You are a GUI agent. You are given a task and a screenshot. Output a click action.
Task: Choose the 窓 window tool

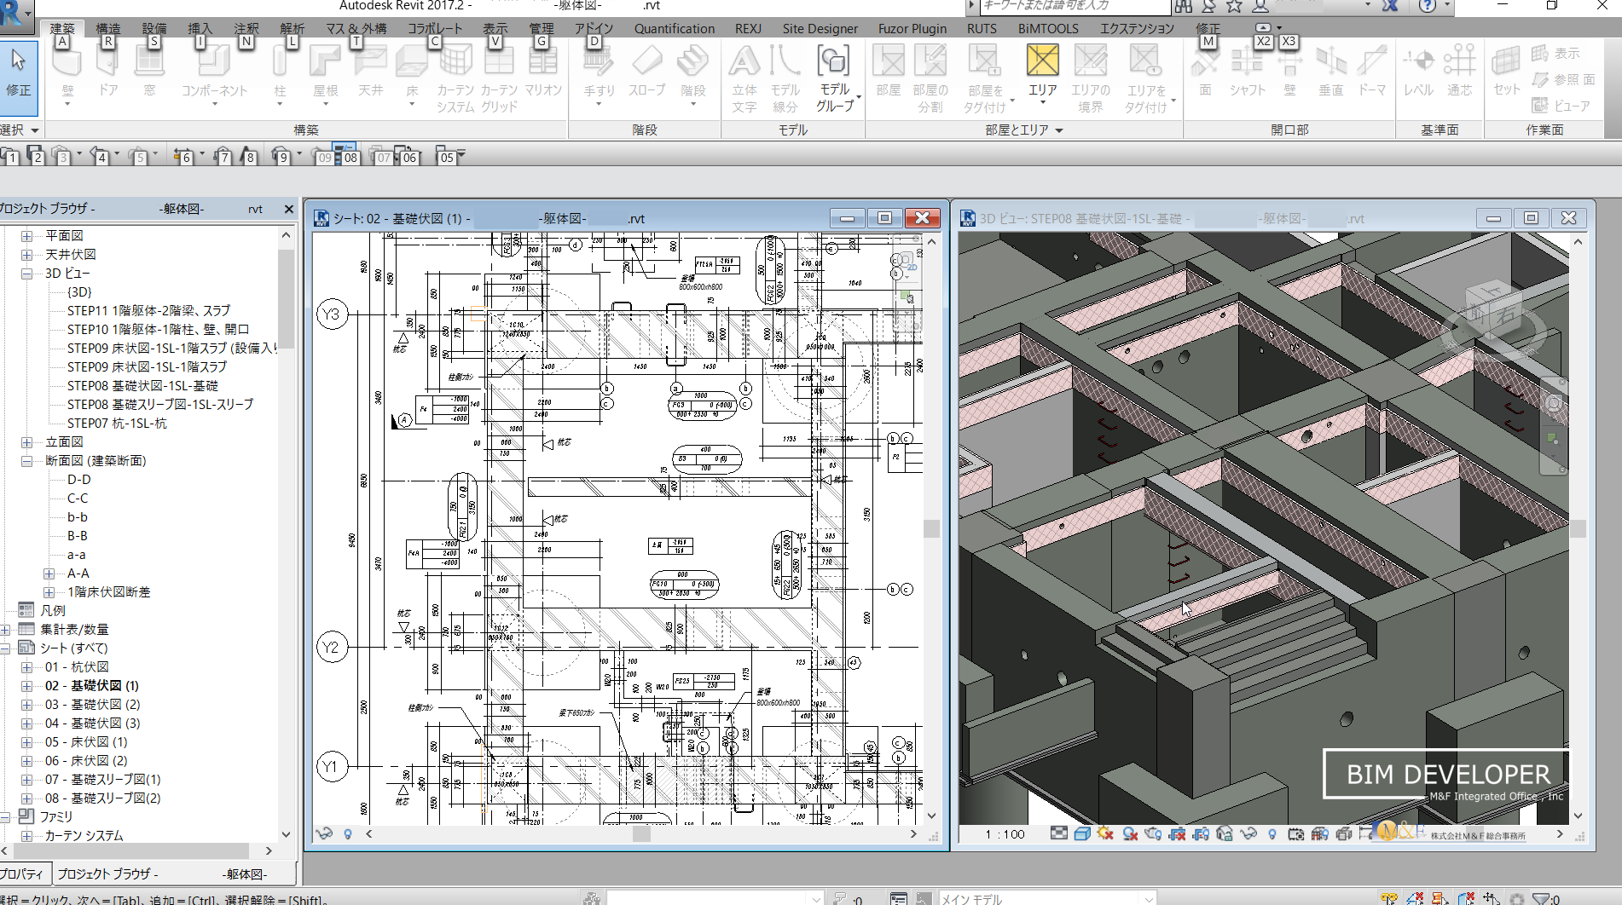149,73
